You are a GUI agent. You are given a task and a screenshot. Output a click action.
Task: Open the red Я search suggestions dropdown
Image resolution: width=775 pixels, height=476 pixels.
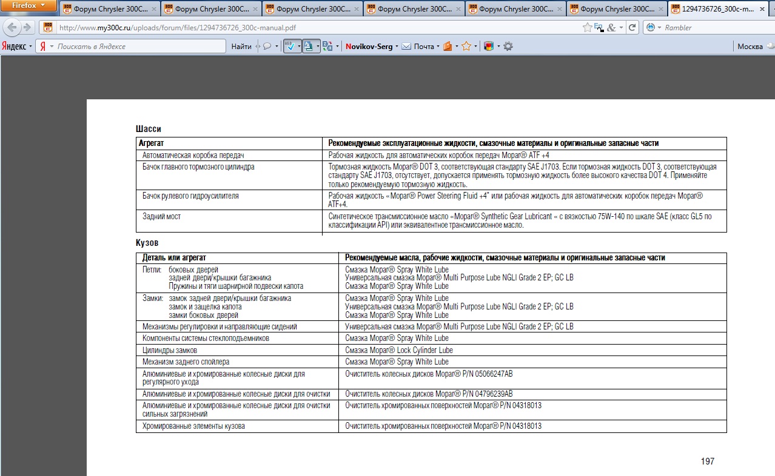coord(46,46)
